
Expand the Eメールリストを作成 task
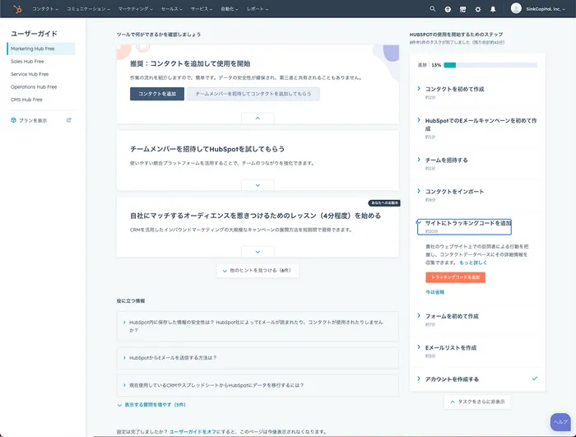451,347
